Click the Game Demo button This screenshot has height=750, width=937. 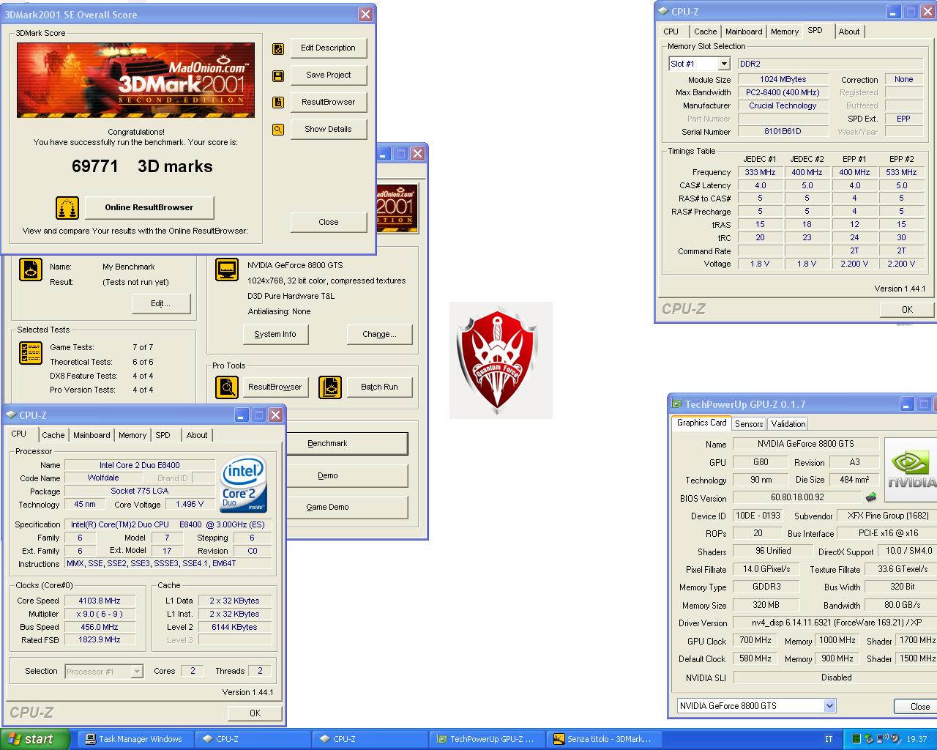pyautogui.click(x=347, y=508)
